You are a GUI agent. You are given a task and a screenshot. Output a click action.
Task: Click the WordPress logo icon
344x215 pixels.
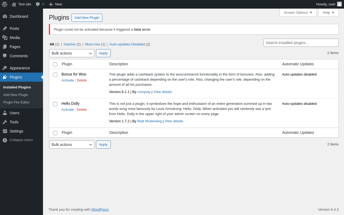click(x=5, y=4)
